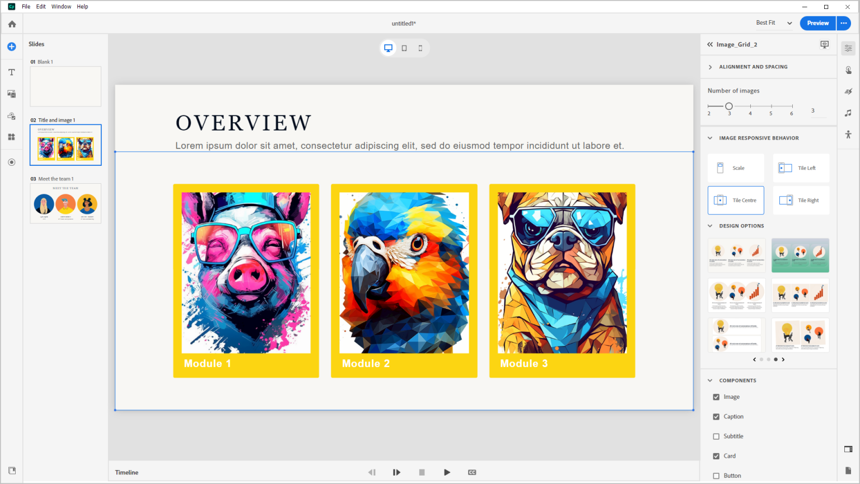
Task: Collapse the Design Options section
Action: pos(711,226)
